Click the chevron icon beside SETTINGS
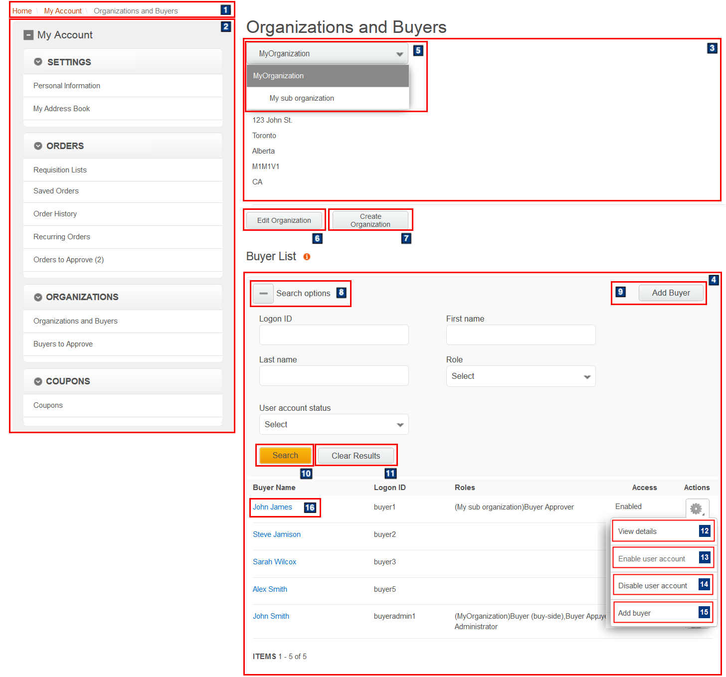The height and width of the screenshot is (677, 726). (x=38, y=61)
